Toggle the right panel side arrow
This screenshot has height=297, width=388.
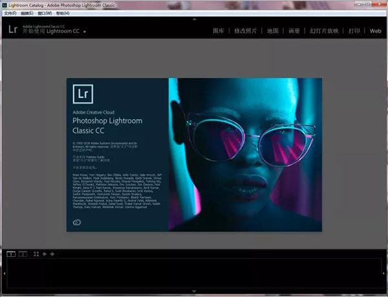point(383,274)
